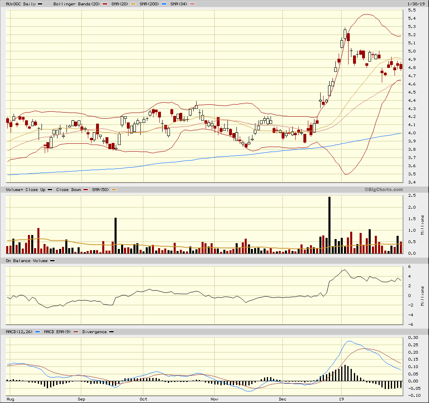Click the Dec month axis label

282,399
